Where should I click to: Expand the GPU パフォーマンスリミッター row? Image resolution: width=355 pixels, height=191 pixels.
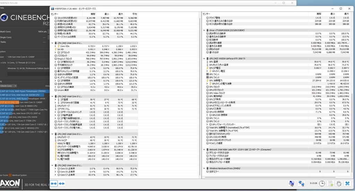tap(207, 125)
